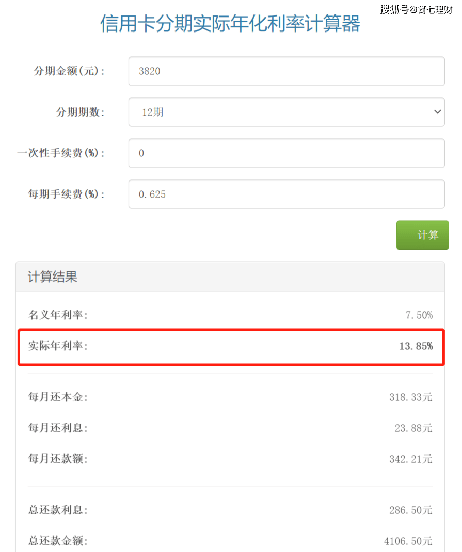Viewport: 462px width, 552px height.
Task: Click the 分期期数 field label
Action: point(79,112)
